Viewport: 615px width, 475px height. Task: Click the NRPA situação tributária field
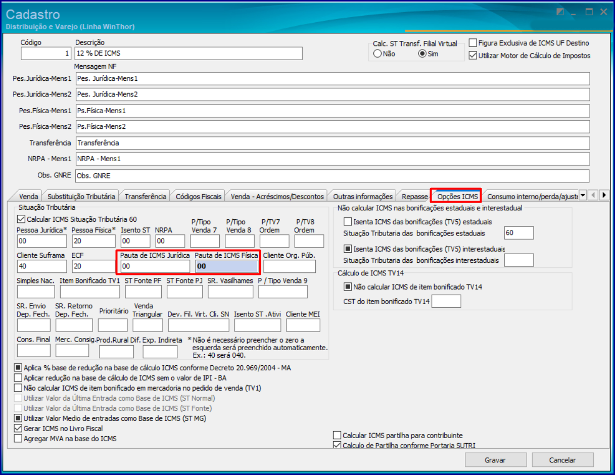coord(170,241)
